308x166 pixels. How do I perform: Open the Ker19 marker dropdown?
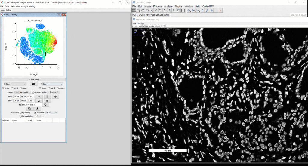[51, 112]
